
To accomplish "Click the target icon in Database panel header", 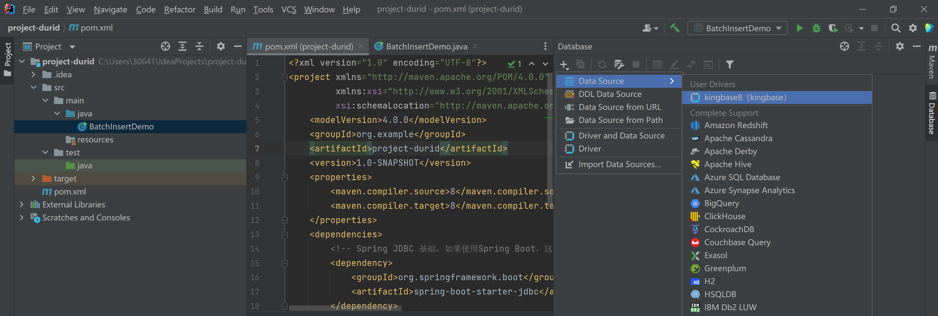I will [844, 46].
